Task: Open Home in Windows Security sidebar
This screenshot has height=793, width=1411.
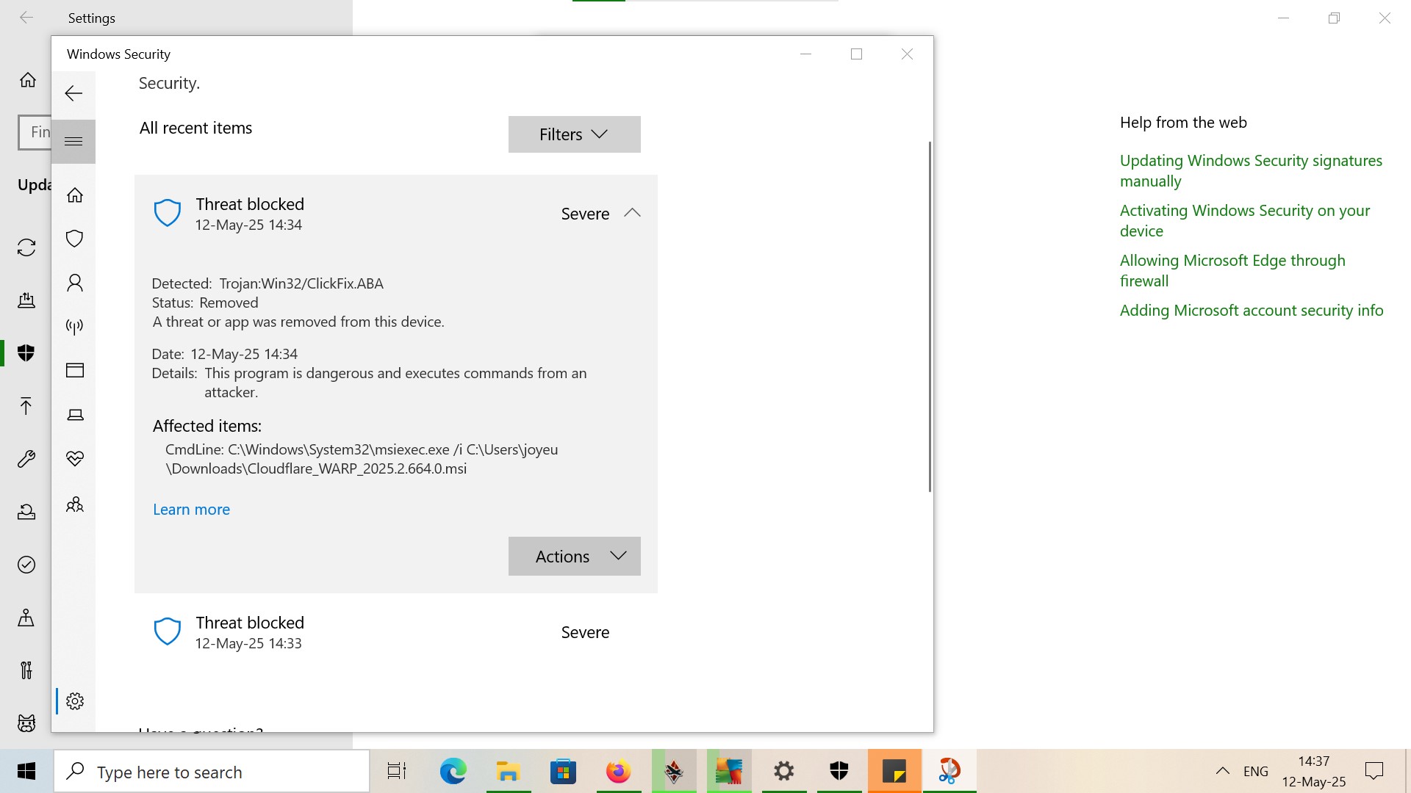Action: pyautogui.click(x=74, y=195)
